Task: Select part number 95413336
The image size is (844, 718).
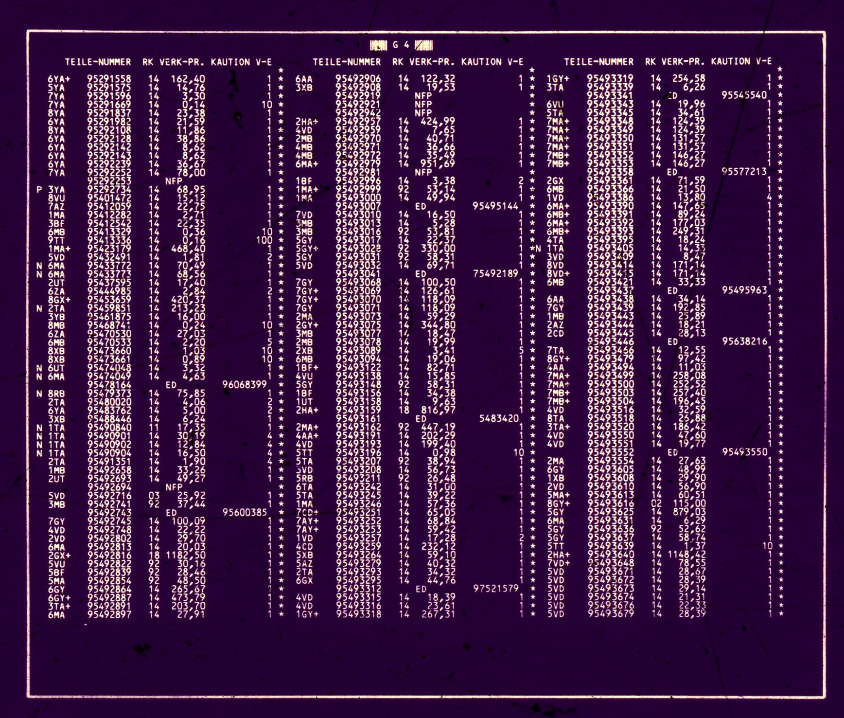Action: click(109, 240)
